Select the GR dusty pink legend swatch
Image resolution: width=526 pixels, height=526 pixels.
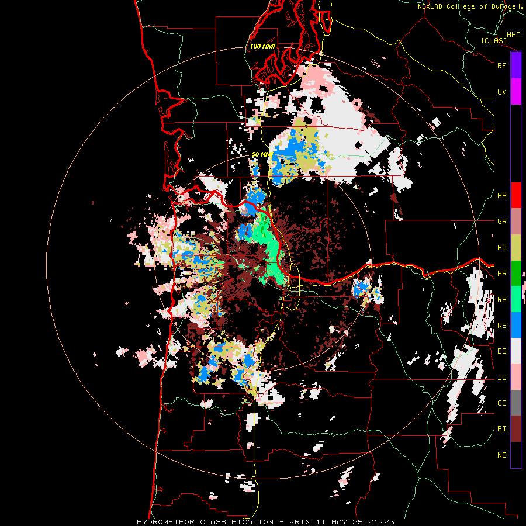pyautogui.click(x=516, y=222)
